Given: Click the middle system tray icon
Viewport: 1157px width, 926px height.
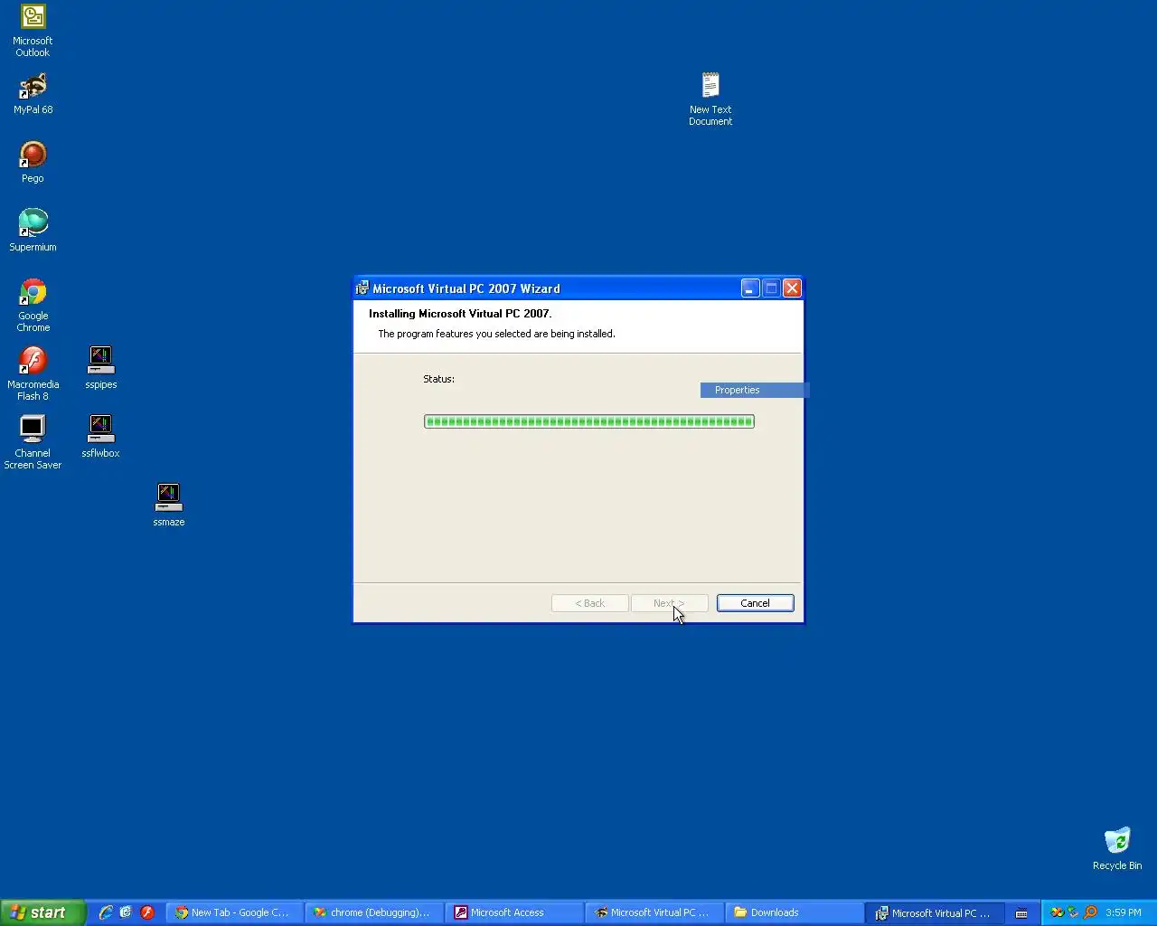Looking at the screenshot, I should pyautogui.click(x=1073, y=912).
